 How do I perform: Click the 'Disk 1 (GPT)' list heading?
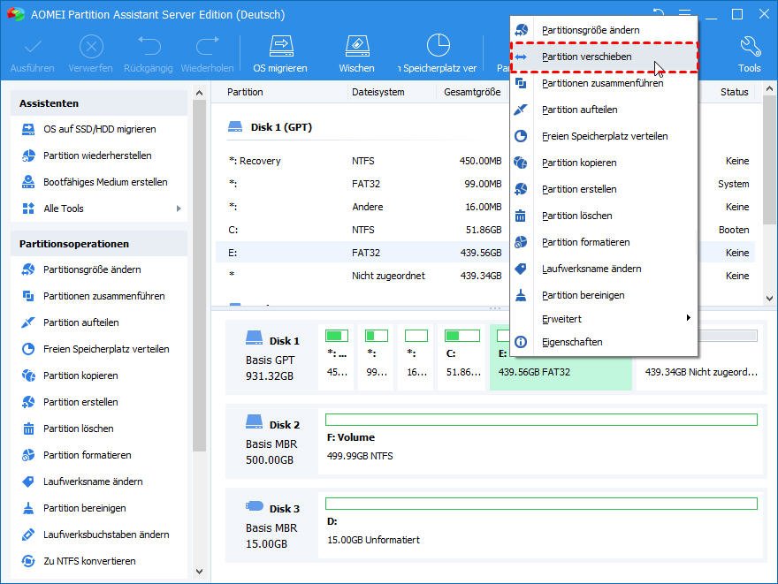click(281, 127)
